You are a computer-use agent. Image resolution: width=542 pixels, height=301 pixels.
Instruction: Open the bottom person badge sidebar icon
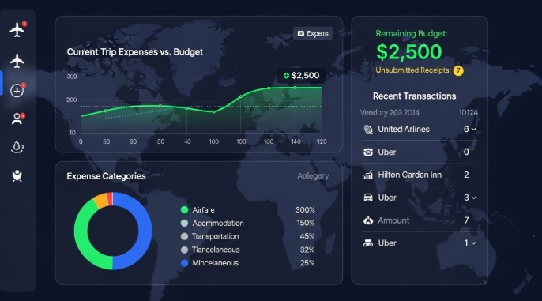coord(17,175)
